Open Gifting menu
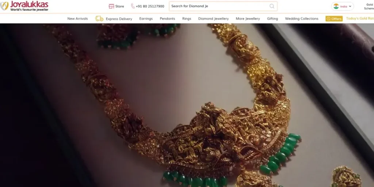 tap(272, 19)
